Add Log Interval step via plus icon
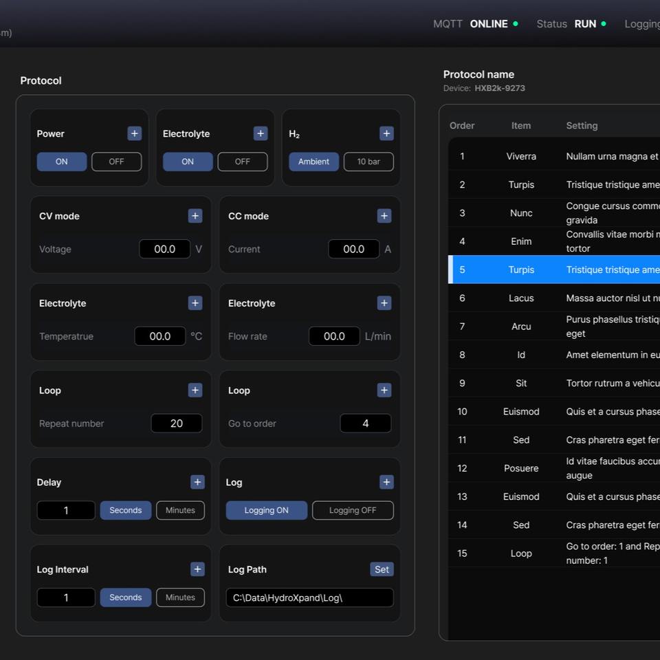 (x=197, y=569)
